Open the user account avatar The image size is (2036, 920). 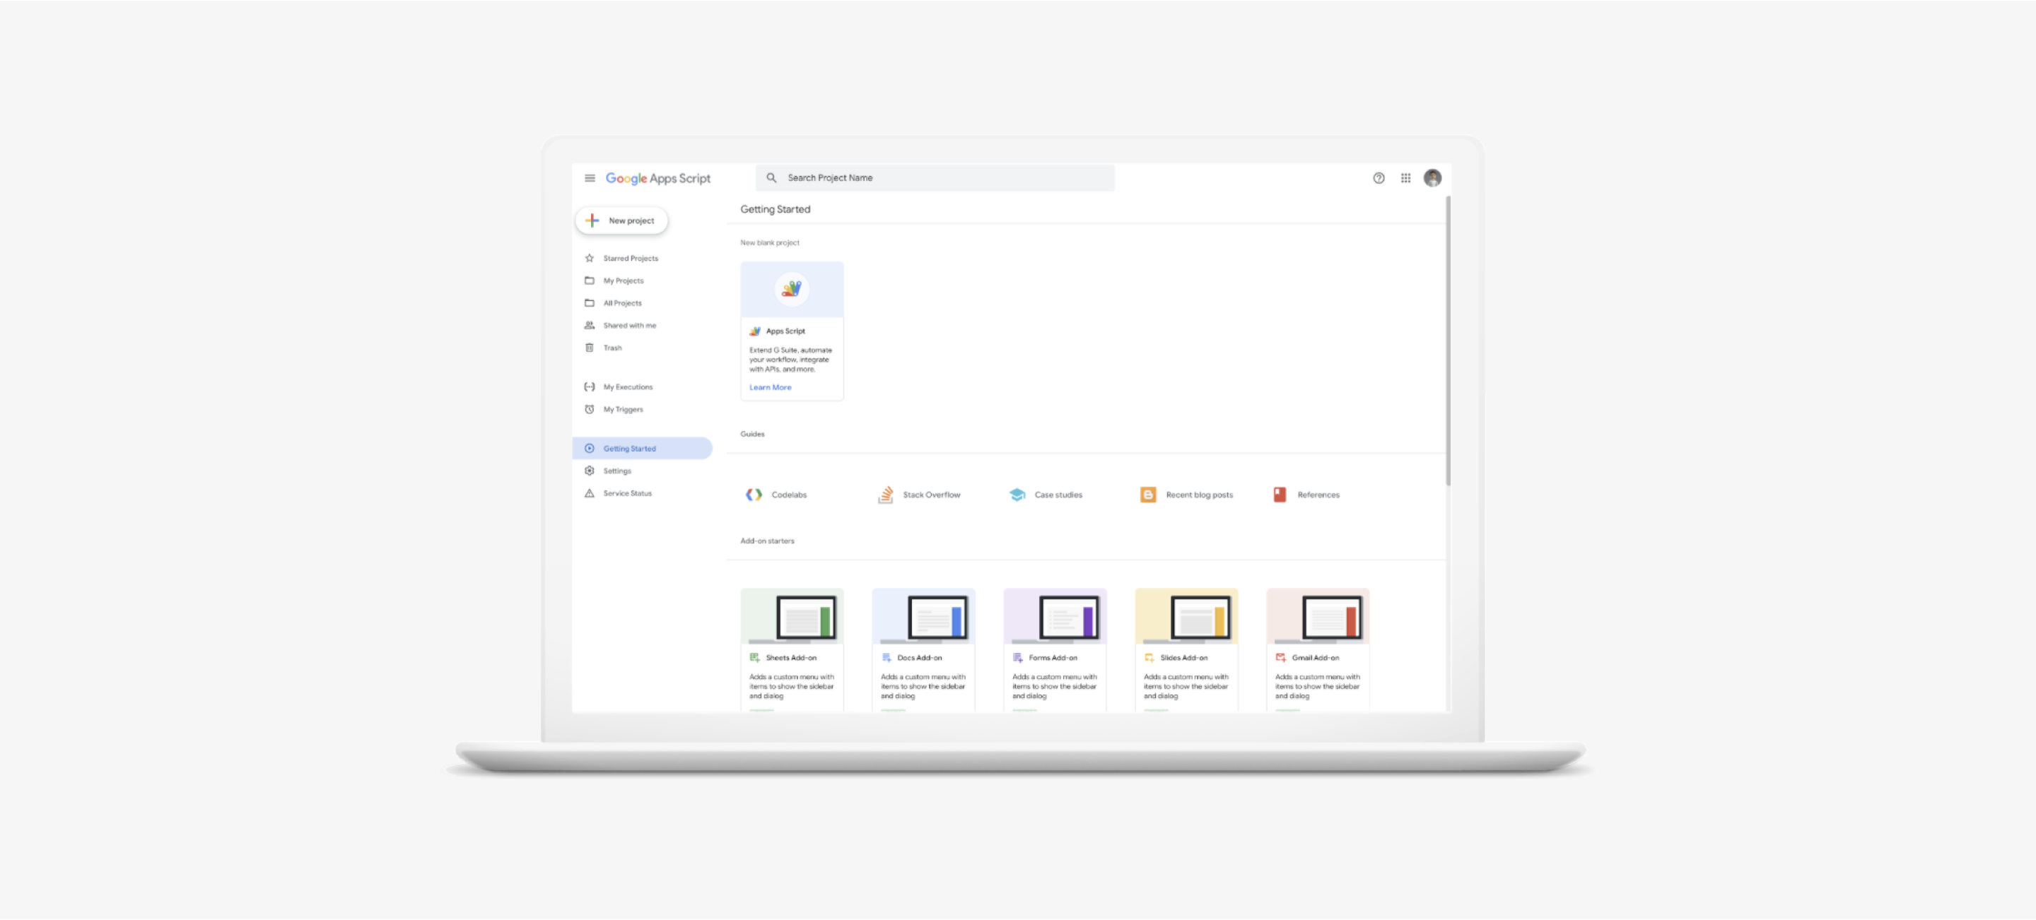point(1432,179)
